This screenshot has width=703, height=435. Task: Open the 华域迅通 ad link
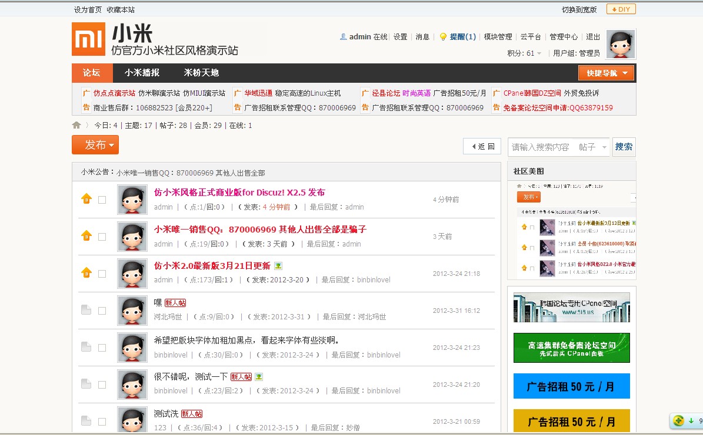click(x=258, y=93)
